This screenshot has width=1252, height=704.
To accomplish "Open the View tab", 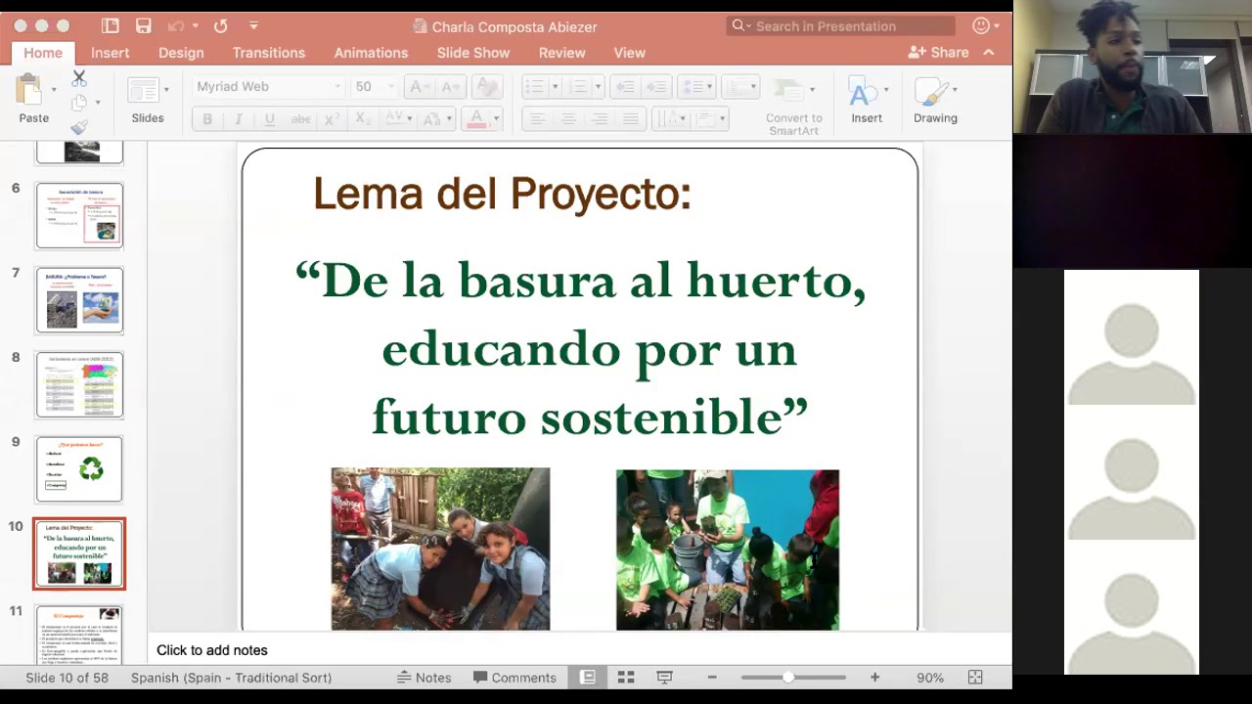I will (630, 53).
